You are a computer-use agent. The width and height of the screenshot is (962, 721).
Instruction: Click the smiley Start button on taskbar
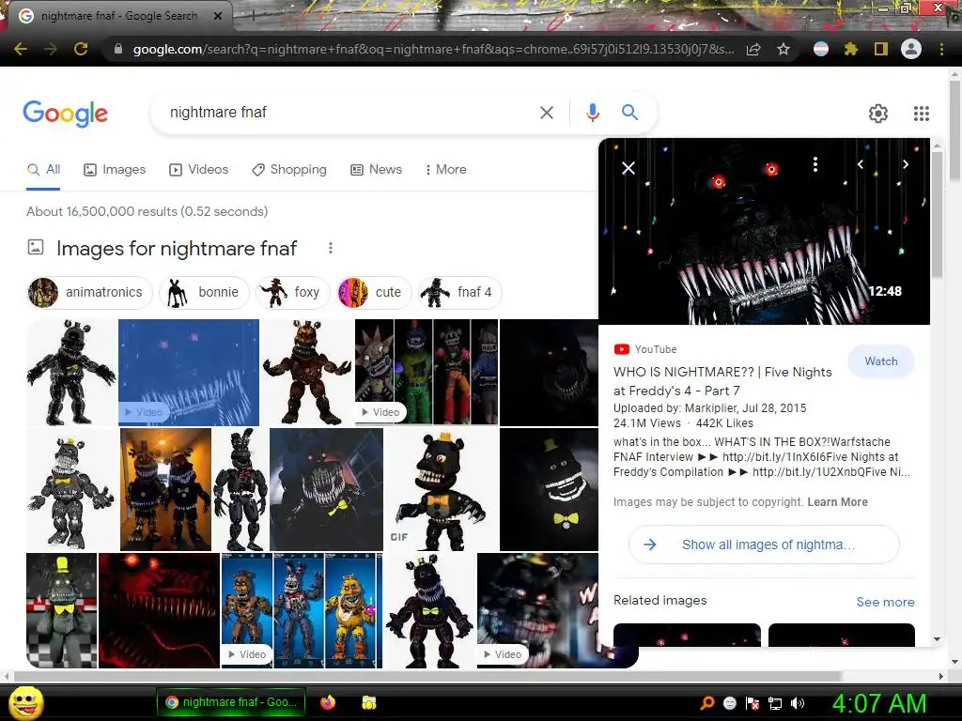25,702
